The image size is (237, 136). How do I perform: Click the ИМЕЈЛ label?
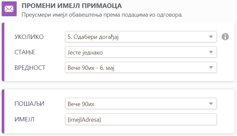click(x=24, y=119)
